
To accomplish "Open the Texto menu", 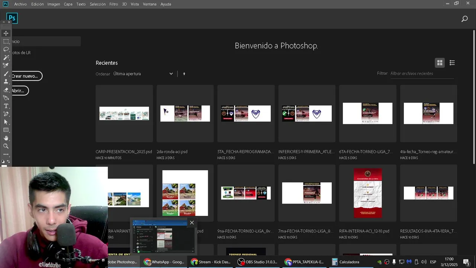I will pyautogui.click(x=81, y=4).
